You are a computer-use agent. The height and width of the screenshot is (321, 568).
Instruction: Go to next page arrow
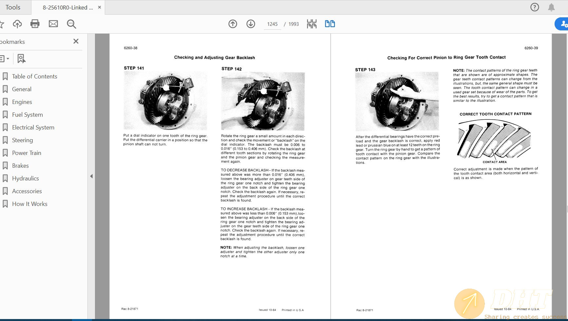(x=251, y=24)
